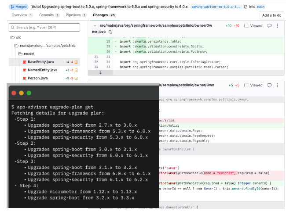Type in the file search field
The width and height of the screenshot is (286, 211).
(44, 27)
